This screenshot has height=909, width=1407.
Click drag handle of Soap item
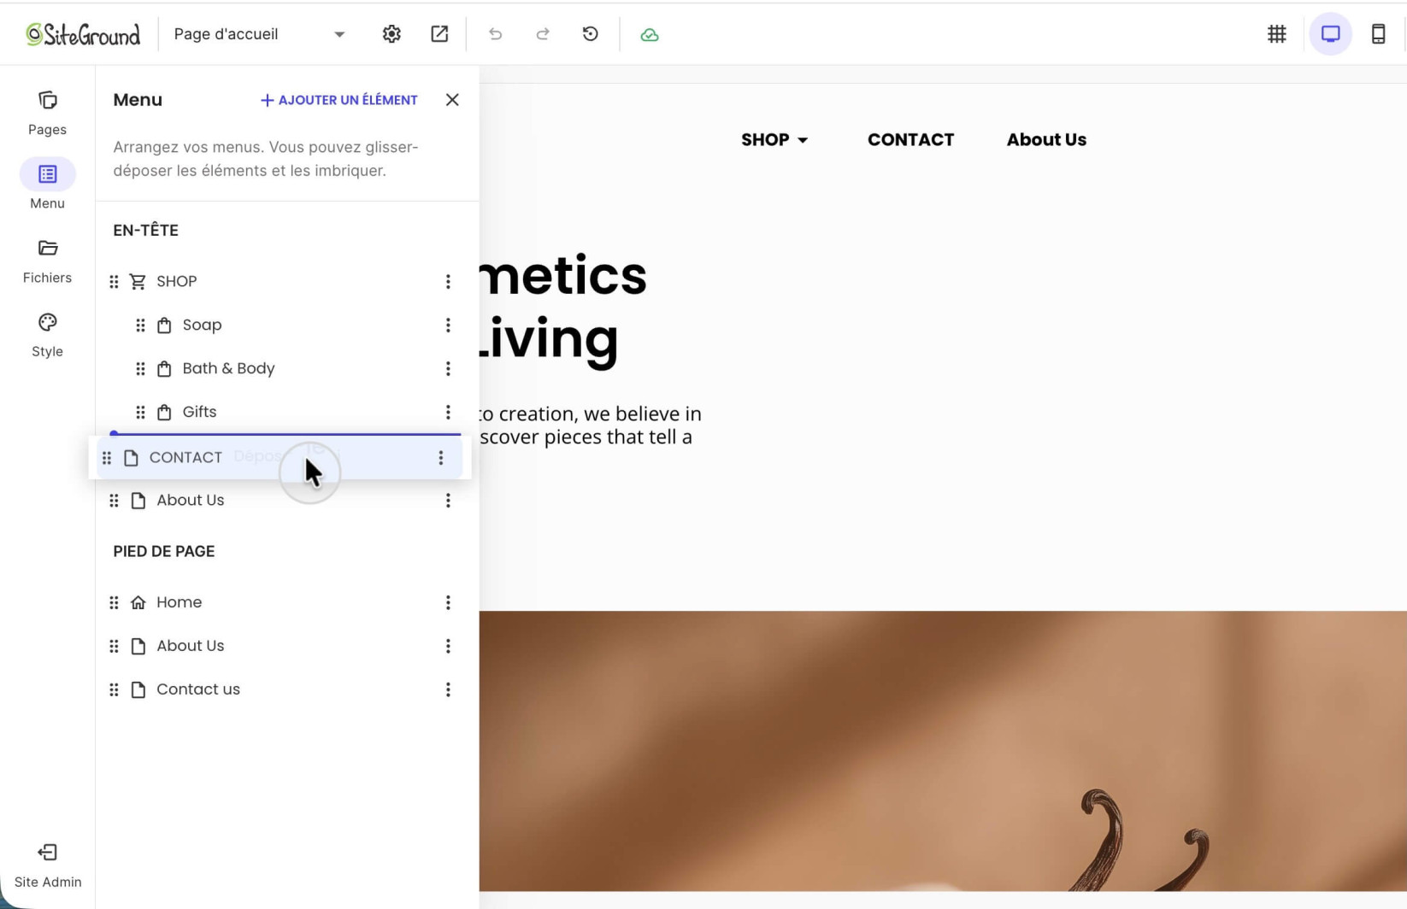(140, 325)
